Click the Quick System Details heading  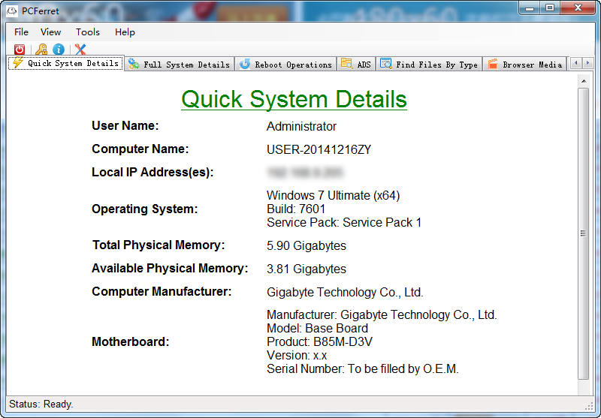tap(294, 99)
